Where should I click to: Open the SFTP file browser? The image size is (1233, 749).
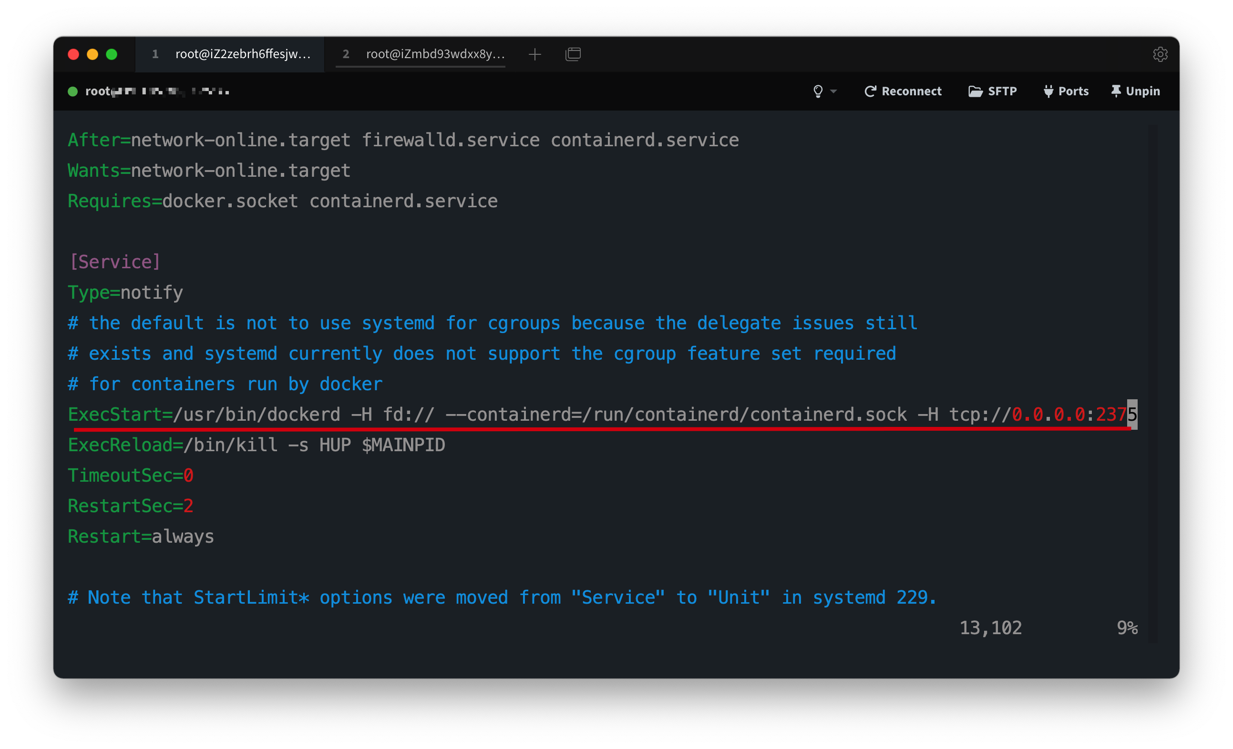coord(992,91)
